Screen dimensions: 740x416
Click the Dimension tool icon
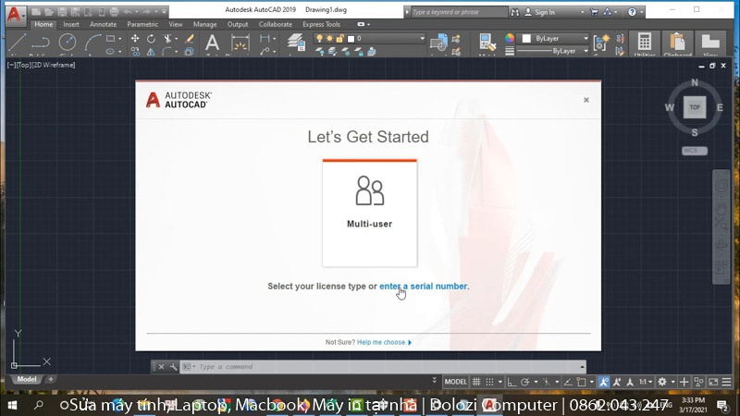pos(240,43)
